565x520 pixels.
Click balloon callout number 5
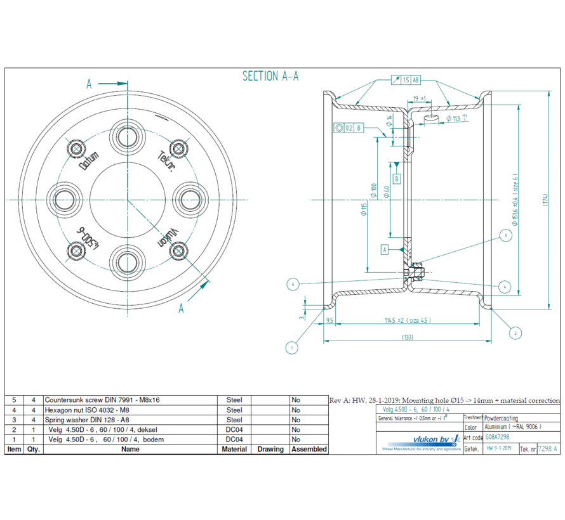pyautogui.click(x=292, y=283)
